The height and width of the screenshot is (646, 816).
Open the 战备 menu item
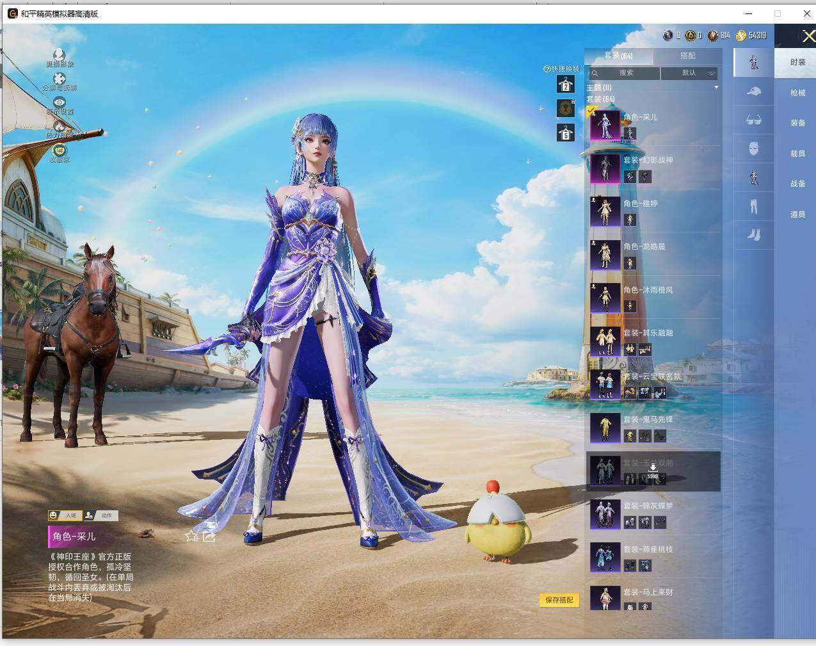point(797,184)
